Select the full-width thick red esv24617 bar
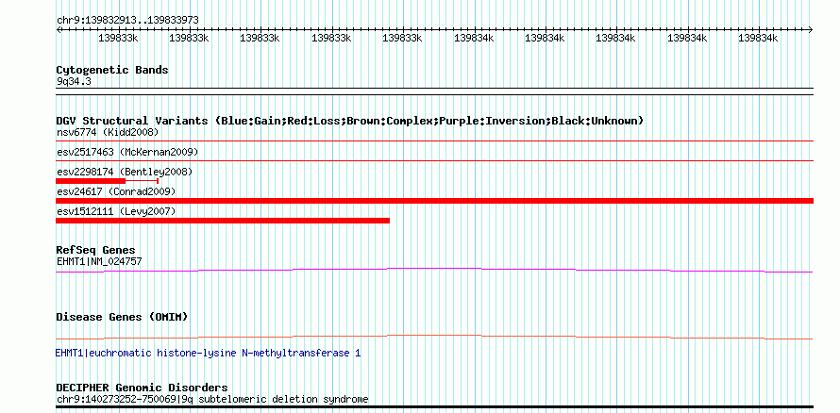This screenshot has width=840, height=413. pyautogui.click(x=434, y=201)
